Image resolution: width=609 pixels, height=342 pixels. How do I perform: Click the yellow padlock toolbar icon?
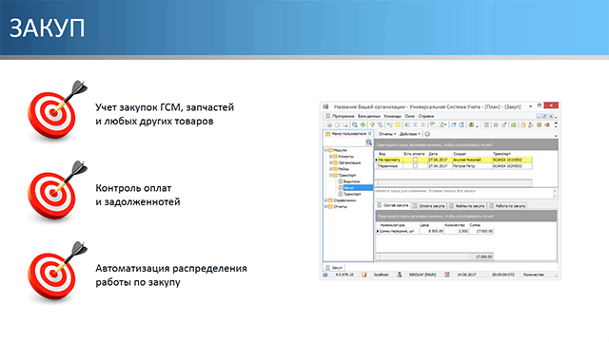[522, 124]
